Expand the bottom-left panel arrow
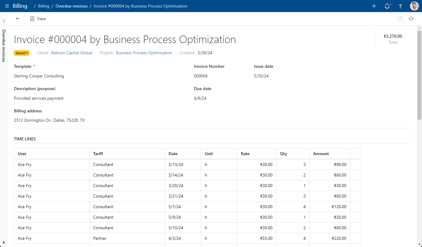This screenshot has width=422, height=247. 4,242
